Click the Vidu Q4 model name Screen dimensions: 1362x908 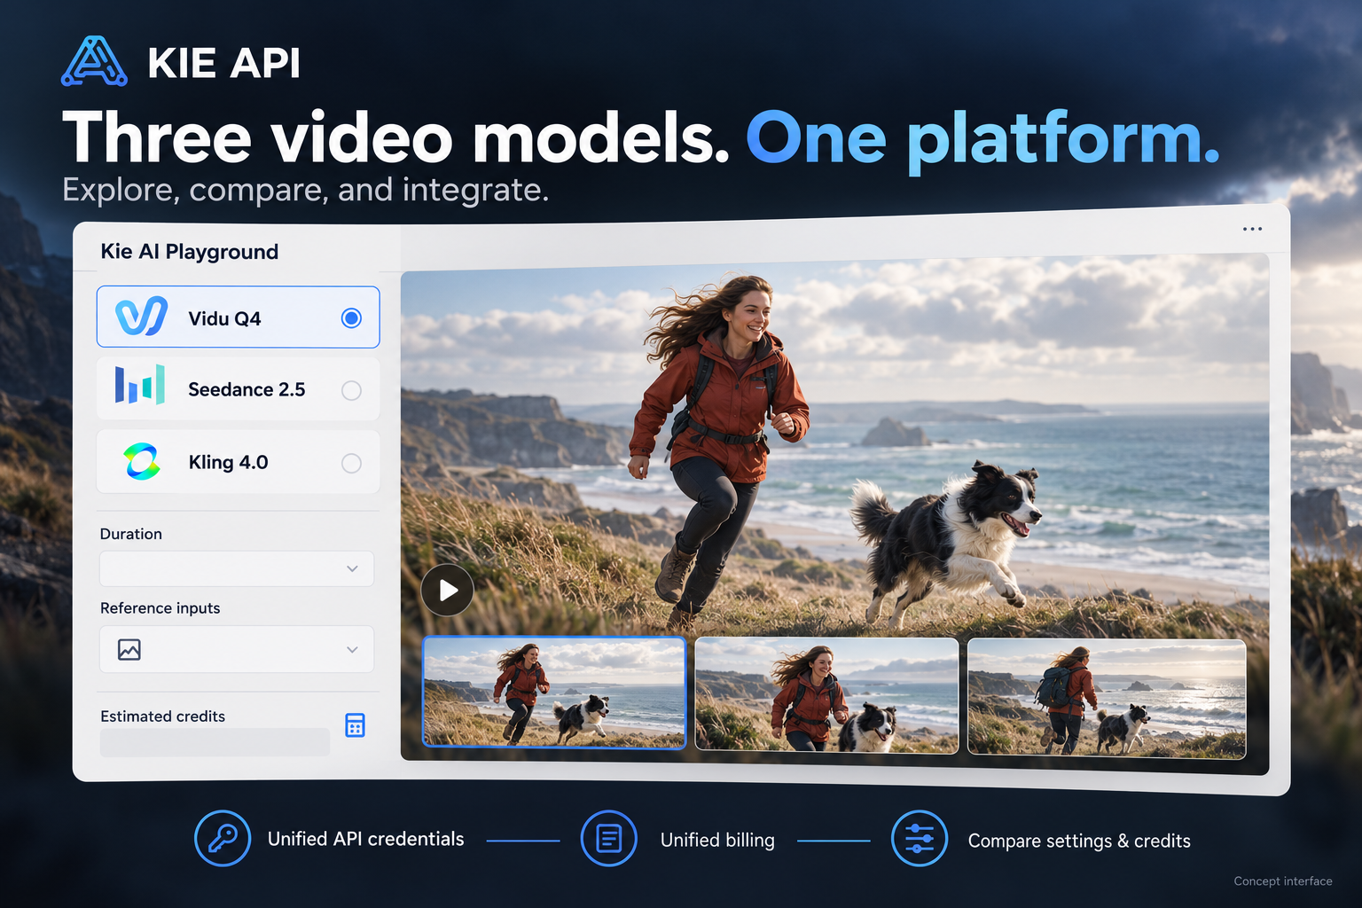[x=224, y=318]
